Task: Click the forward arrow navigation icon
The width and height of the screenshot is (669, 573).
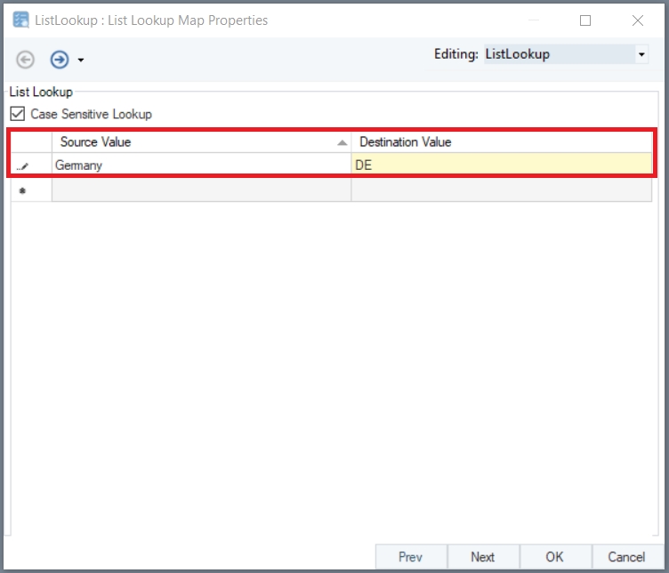Action: point(59,60)
